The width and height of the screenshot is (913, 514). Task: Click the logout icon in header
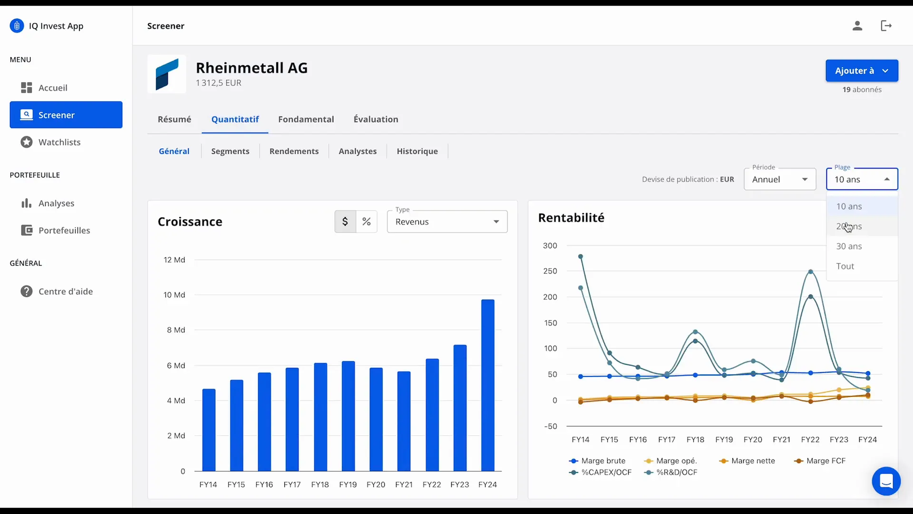(886, 26)
